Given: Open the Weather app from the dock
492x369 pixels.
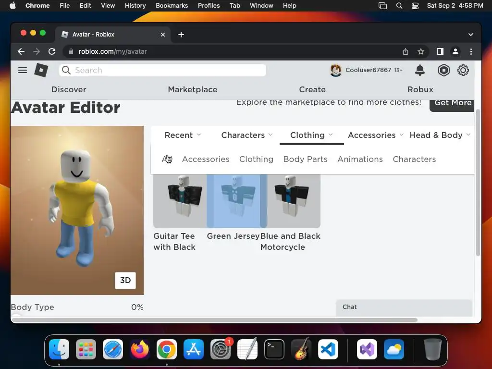Looking at the screenshot, I should [394, 349].
